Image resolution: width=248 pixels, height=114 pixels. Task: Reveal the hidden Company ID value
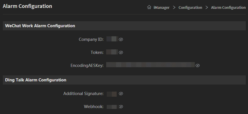coord(121,39)
